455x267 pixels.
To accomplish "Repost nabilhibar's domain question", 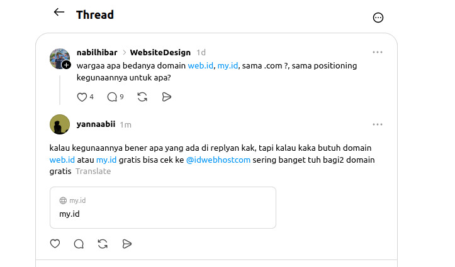I will pyautogui.click(x=142, y=97).
